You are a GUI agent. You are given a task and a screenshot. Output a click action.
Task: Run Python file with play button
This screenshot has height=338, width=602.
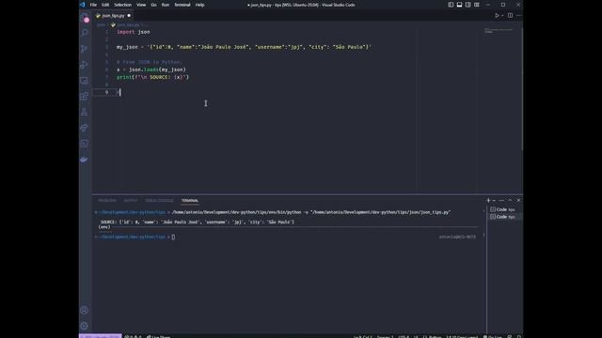click(497, 16)
